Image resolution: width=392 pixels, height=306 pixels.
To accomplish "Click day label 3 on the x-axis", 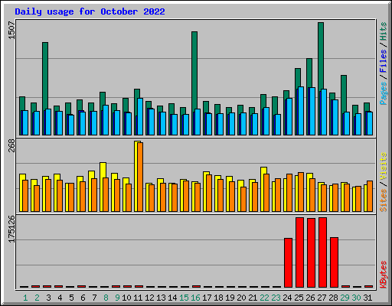I will tap(48, 298).
